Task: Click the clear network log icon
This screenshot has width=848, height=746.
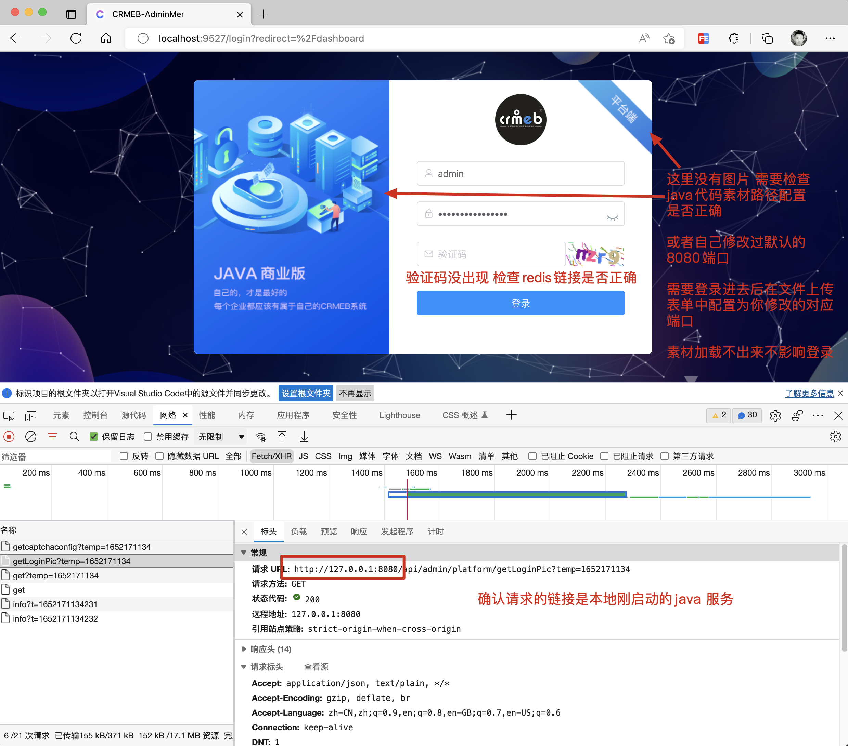Action: pos(31,437)
